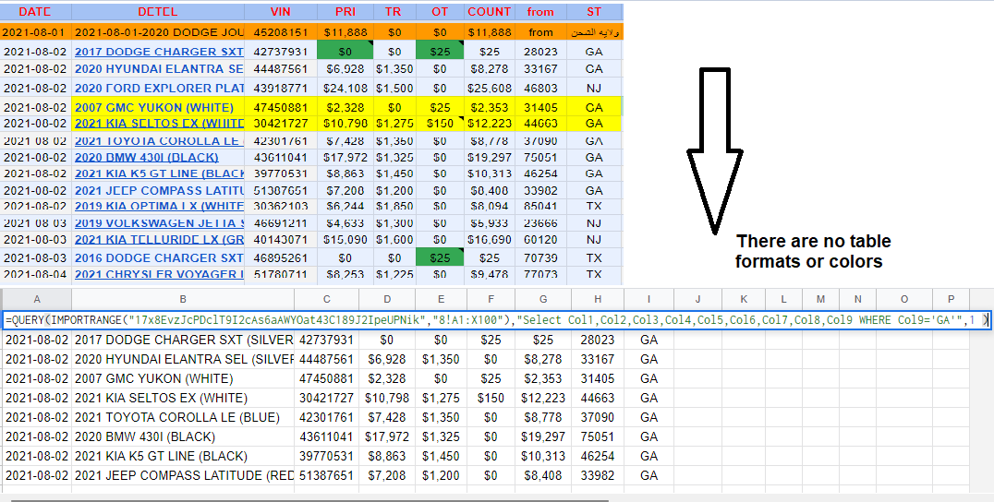
Task: Open the 2020 FORD EXPLORER PLAT link
Action: click(159, 88)
